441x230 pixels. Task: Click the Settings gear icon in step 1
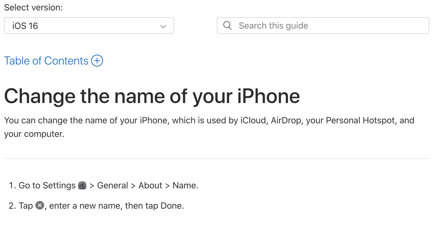(x=82, y=186)
